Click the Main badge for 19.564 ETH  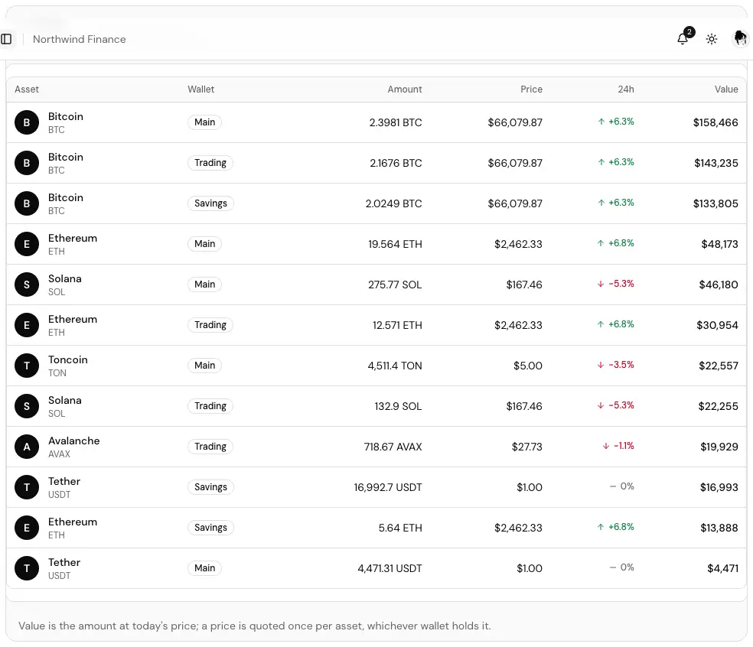point(204,244)
